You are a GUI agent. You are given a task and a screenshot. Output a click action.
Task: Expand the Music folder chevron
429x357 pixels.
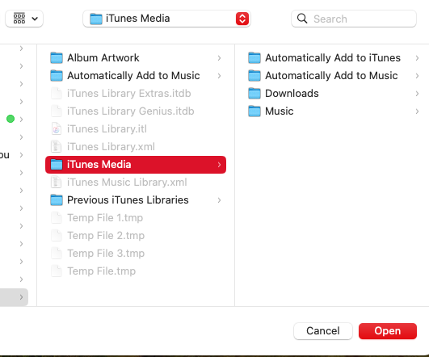point(417,111)
